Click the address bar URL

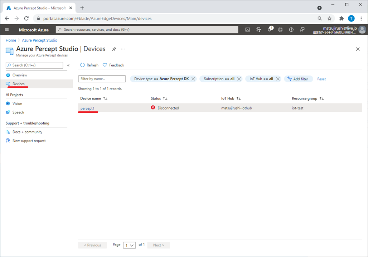pos(97,19)
